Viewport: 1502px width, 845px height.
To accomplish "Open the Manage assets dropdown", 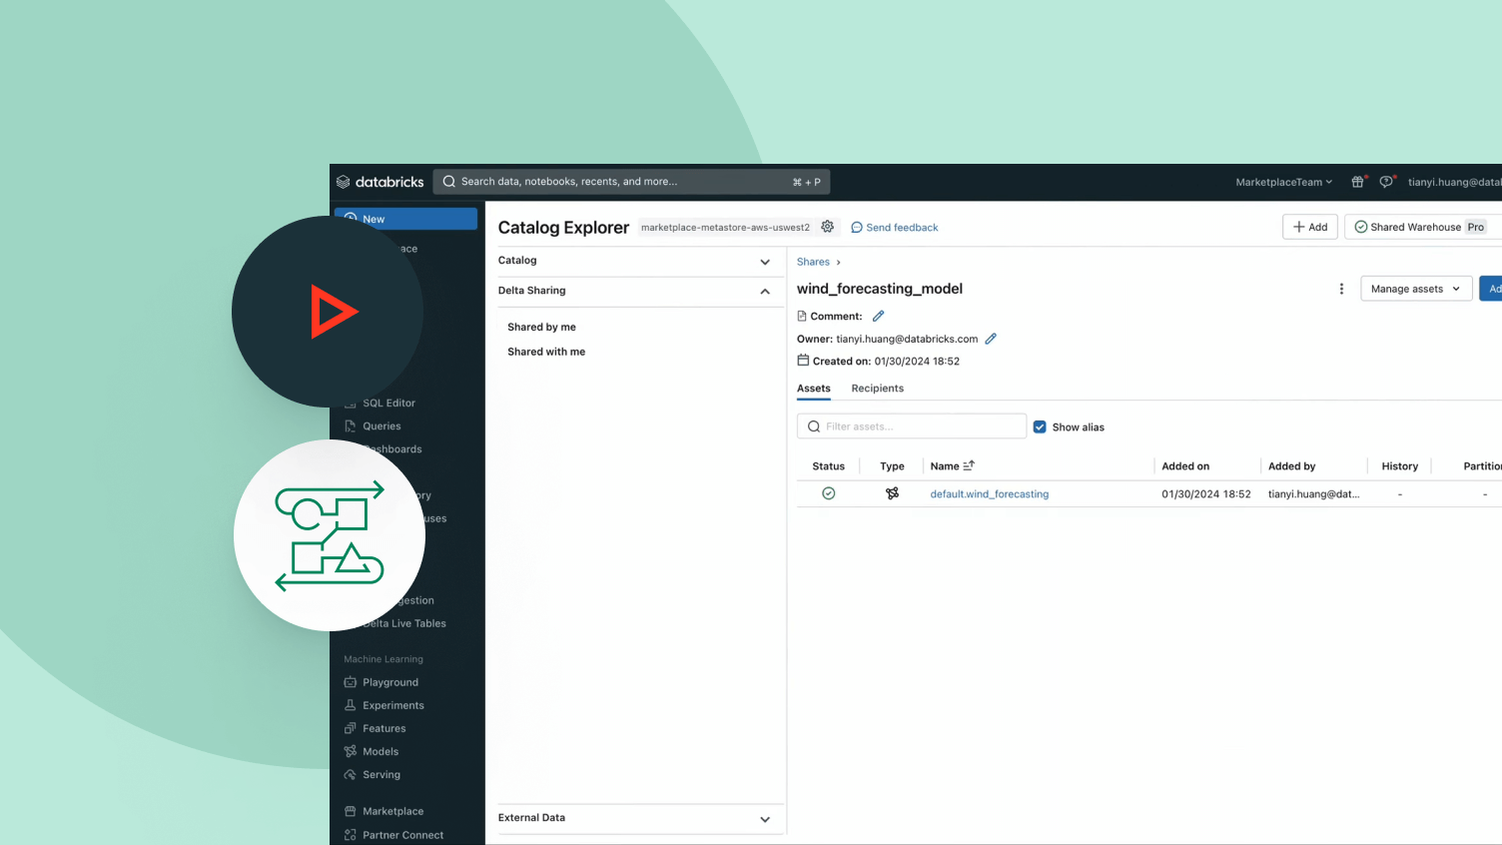I will [1415, 289].
